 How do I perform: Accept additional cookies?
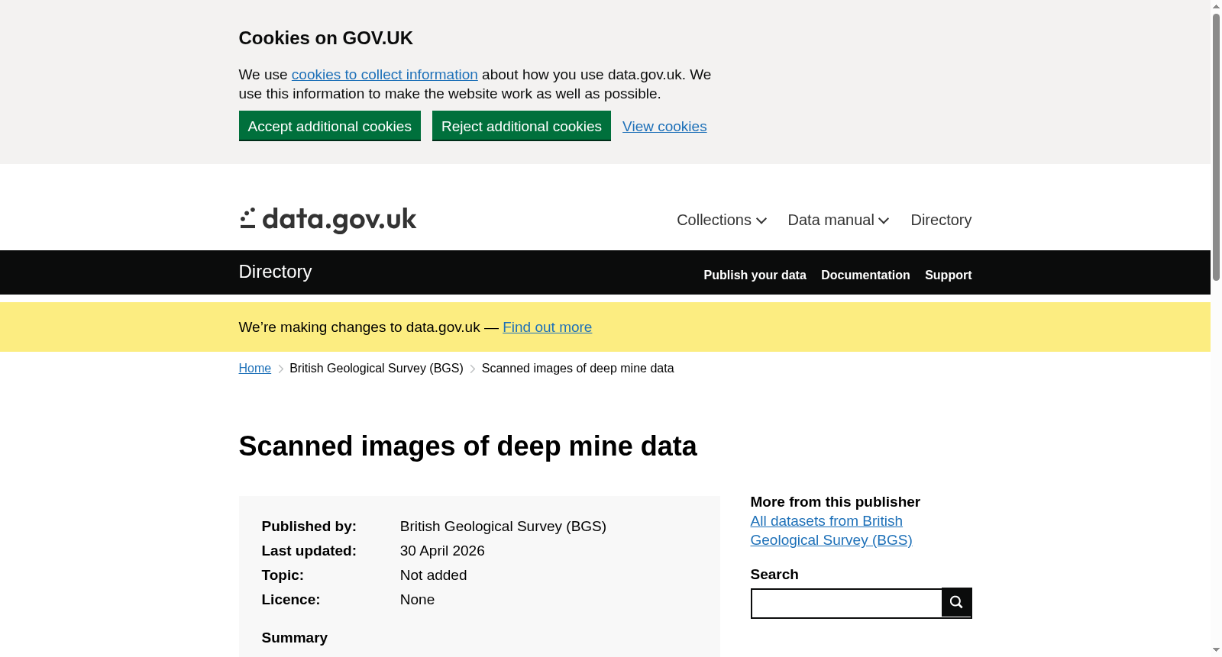330,126
